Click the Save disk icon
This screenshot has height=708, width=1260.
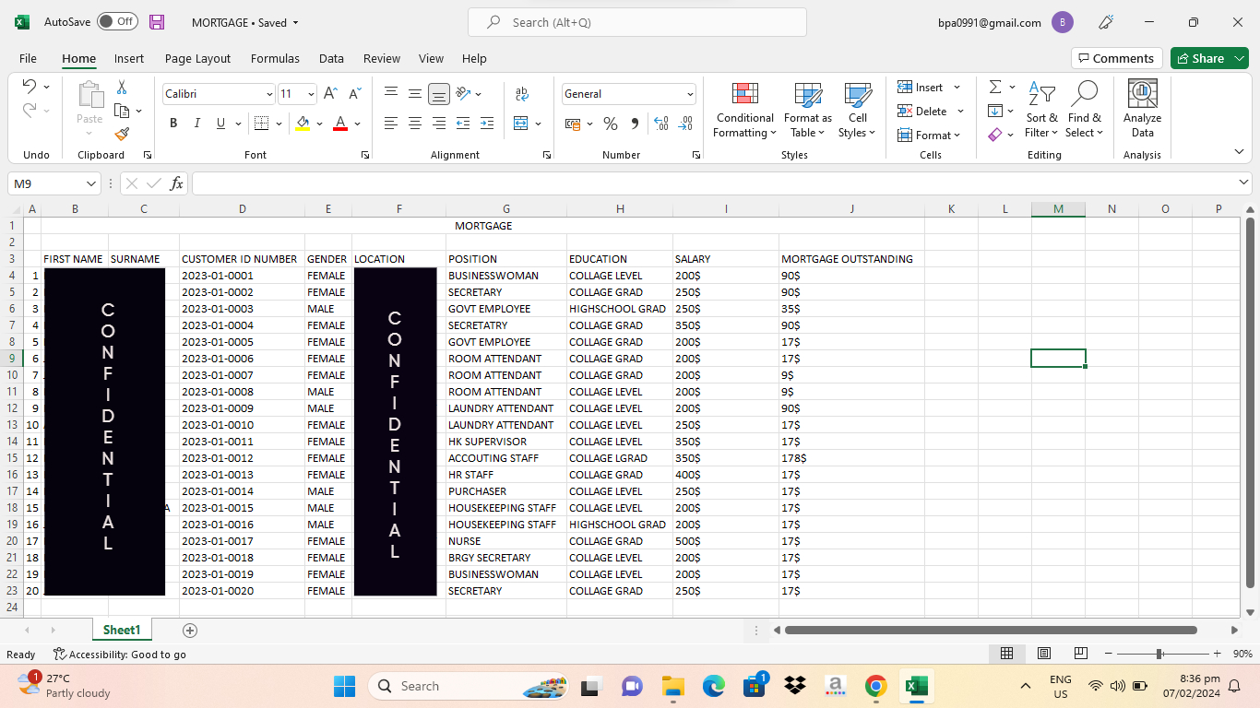[x=157, y=22]
